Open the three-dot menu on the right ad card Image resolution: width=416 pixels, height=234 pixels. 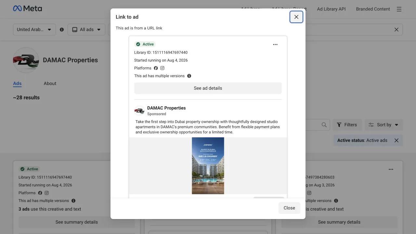click(391, 169)
